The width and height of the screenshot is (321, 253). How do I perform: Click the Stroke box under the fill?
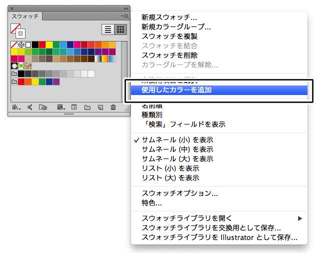pos(20,34)
